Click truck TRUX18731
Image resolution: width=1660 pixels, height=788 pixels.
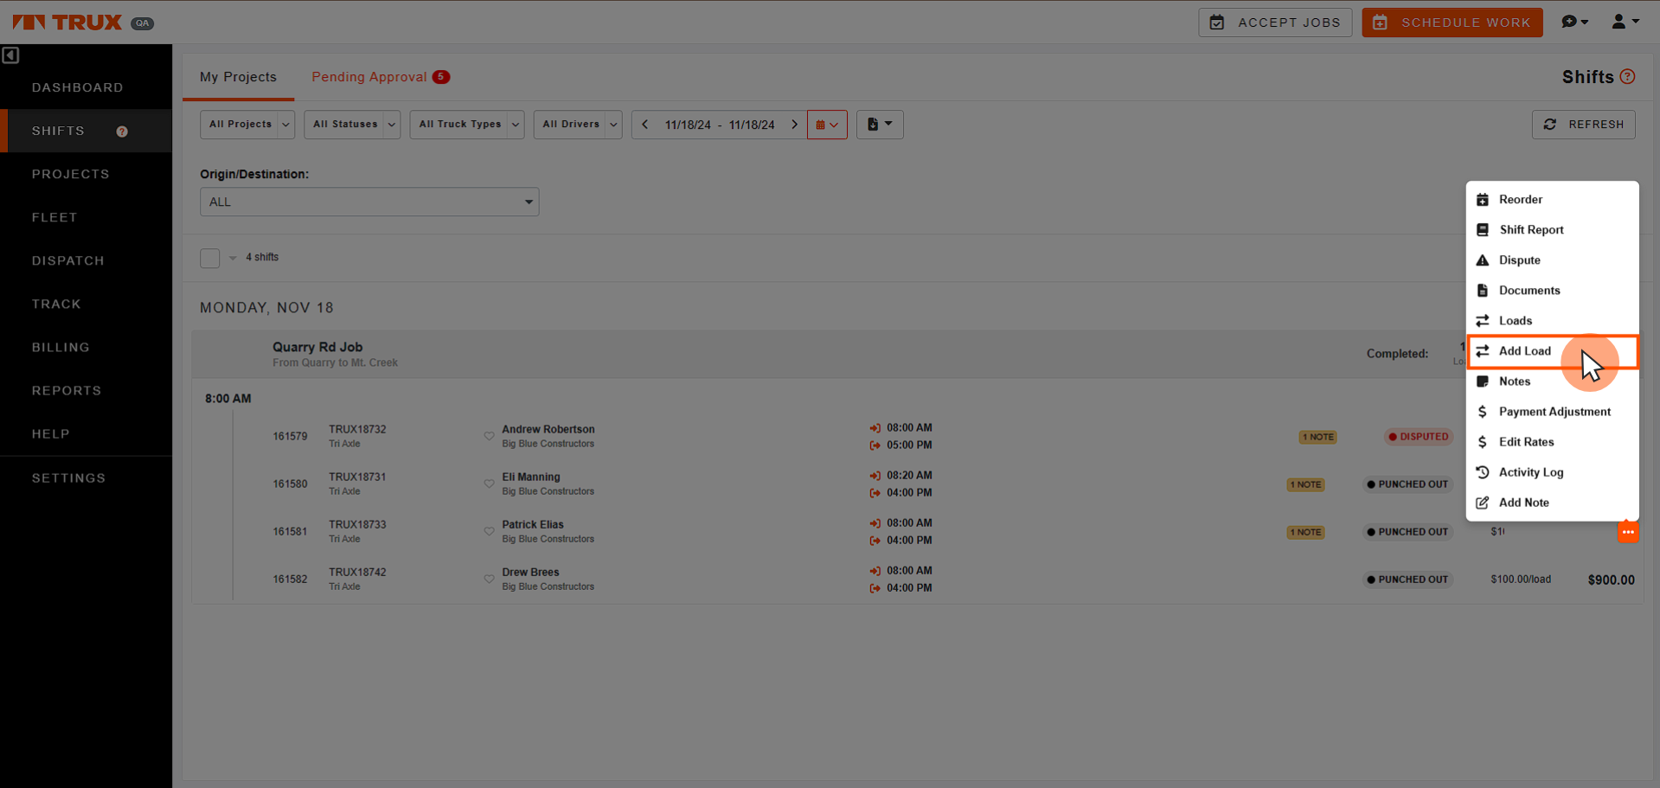tap(357, 477)
